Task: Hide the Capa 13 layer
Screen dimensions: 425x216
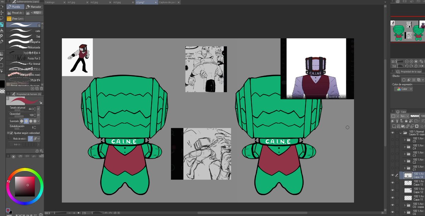Action: pos(392,183)
